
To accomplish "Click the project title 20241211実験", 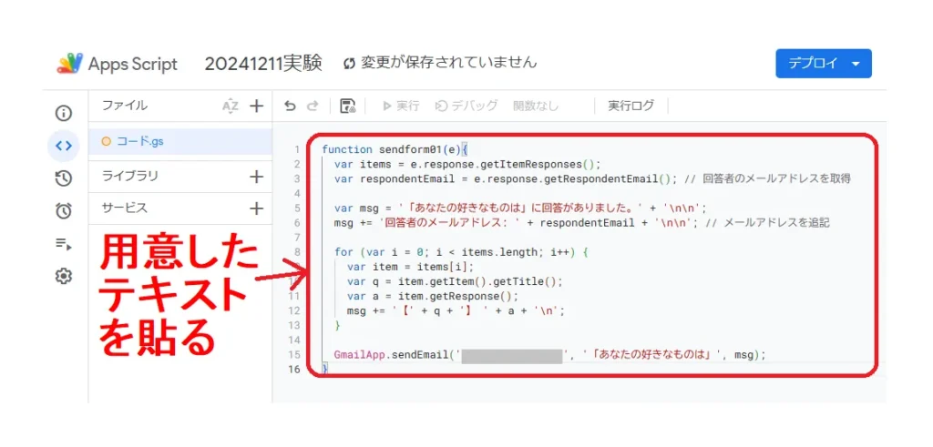I will [x=263, y=63].
